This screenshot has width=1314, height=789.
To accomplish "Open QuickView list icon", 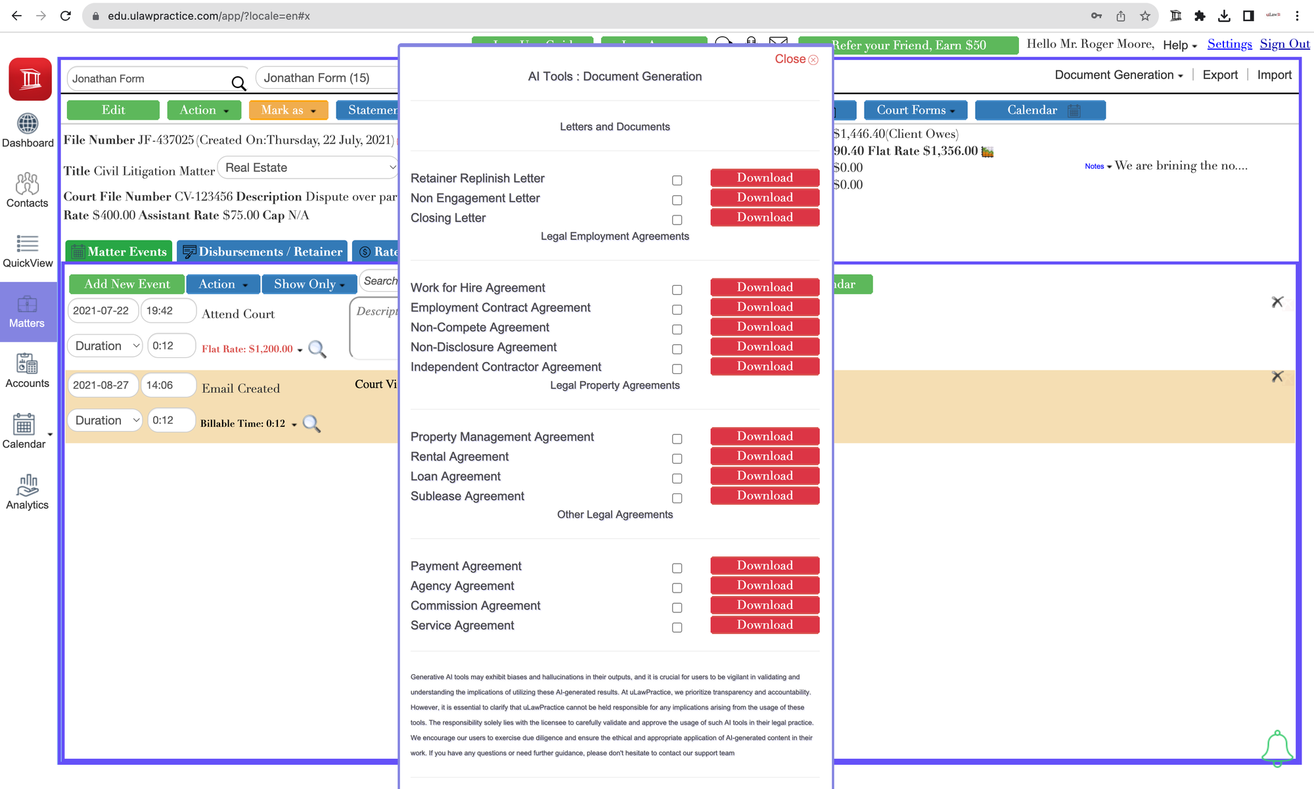I will [27, 244].
